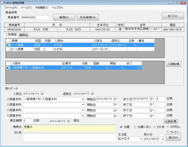Screen dimensions: 188x147
Task: Click the 日数計算 button
Action: click(x=171, y=121)
